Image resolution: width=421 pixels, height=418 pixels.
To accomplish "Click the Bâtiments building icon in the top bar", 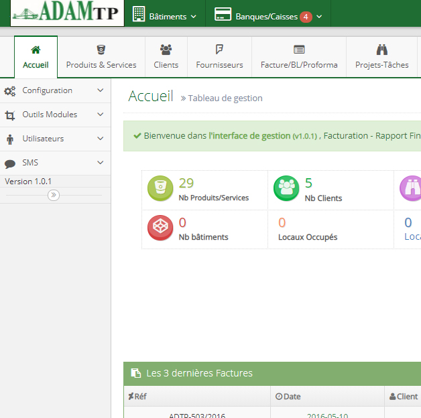I will [x=139, y=15].
